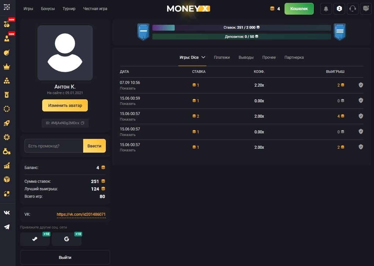
Task: Switch to the Прочее tab
Action: (x=269, y=57)
